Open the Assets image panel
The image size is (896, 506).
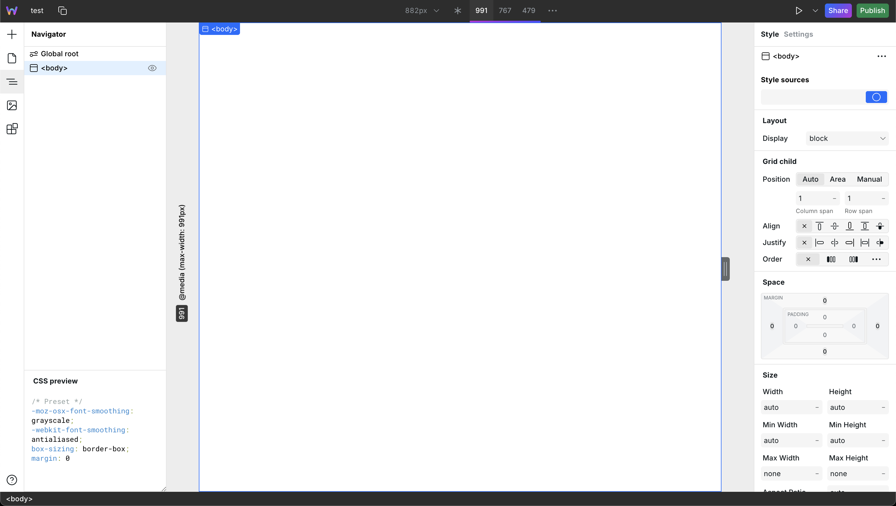coord(12,105)
